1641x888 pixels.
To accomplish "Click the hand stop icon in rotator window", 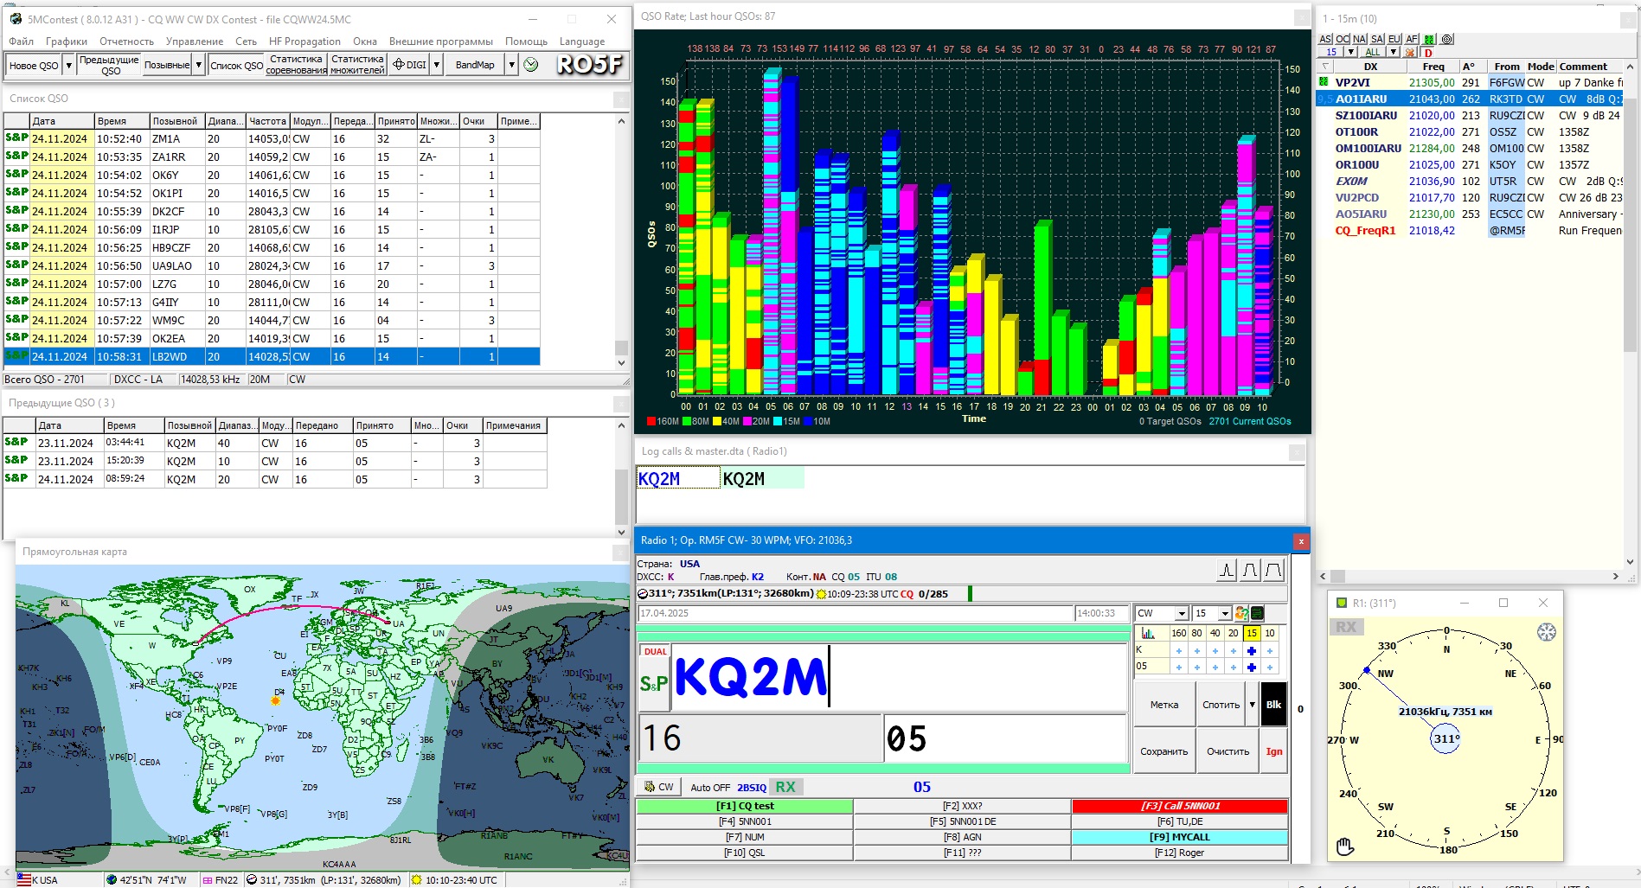I will (x=1344, y=846).
